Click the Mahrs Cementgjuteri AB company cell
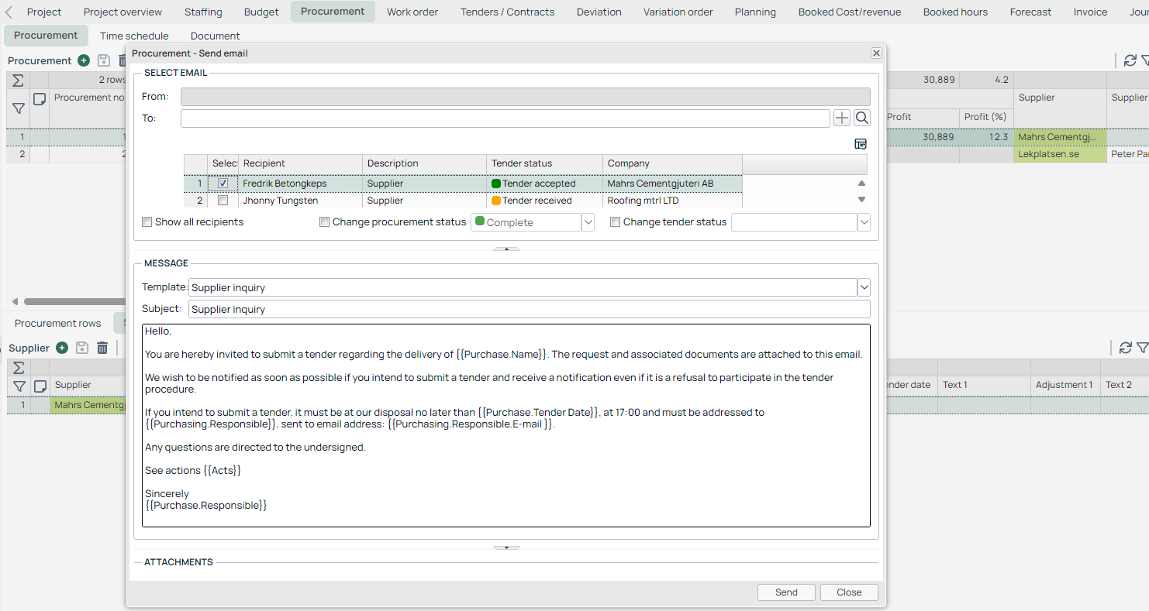This screenshot has height=611, width=1149. pos(672,184)
